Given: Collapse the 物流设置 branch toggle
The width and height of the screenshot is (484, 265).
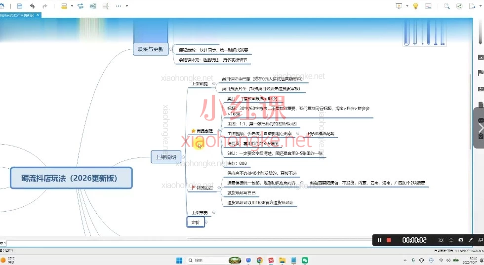Looking at the screenshot, I should click(219, 188).
